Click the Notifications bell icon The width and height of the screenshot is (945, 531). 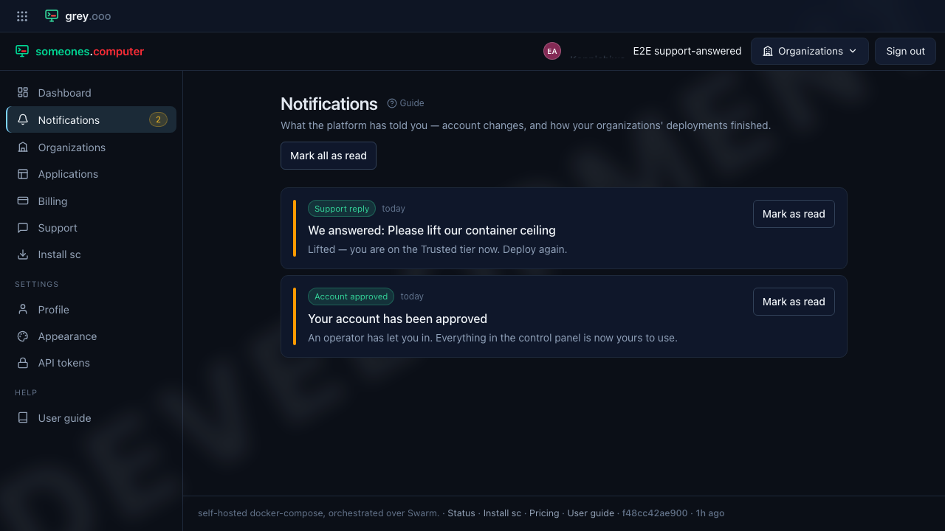click(23, 119)
